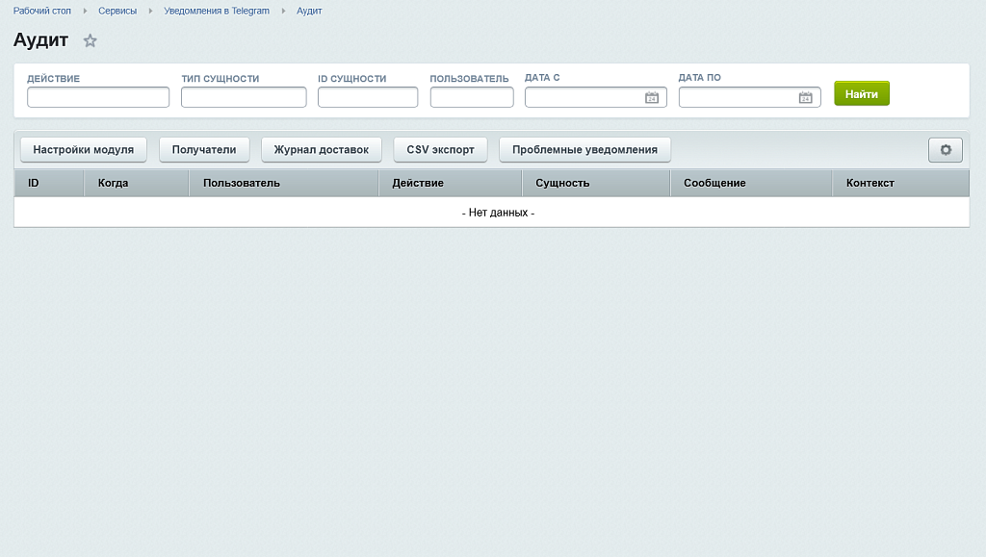Open Настройки модуля
Viewport: 986px width, 557px height.
[x=84, y=150]
